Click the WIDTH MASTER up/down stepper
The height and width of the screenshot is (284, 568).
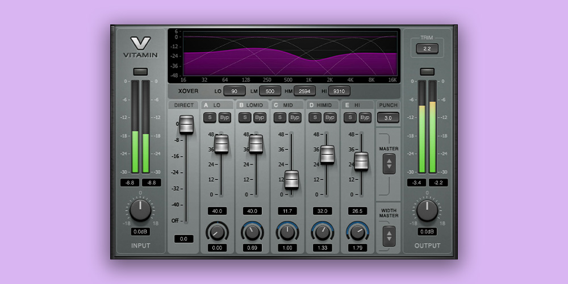(390, 236)
